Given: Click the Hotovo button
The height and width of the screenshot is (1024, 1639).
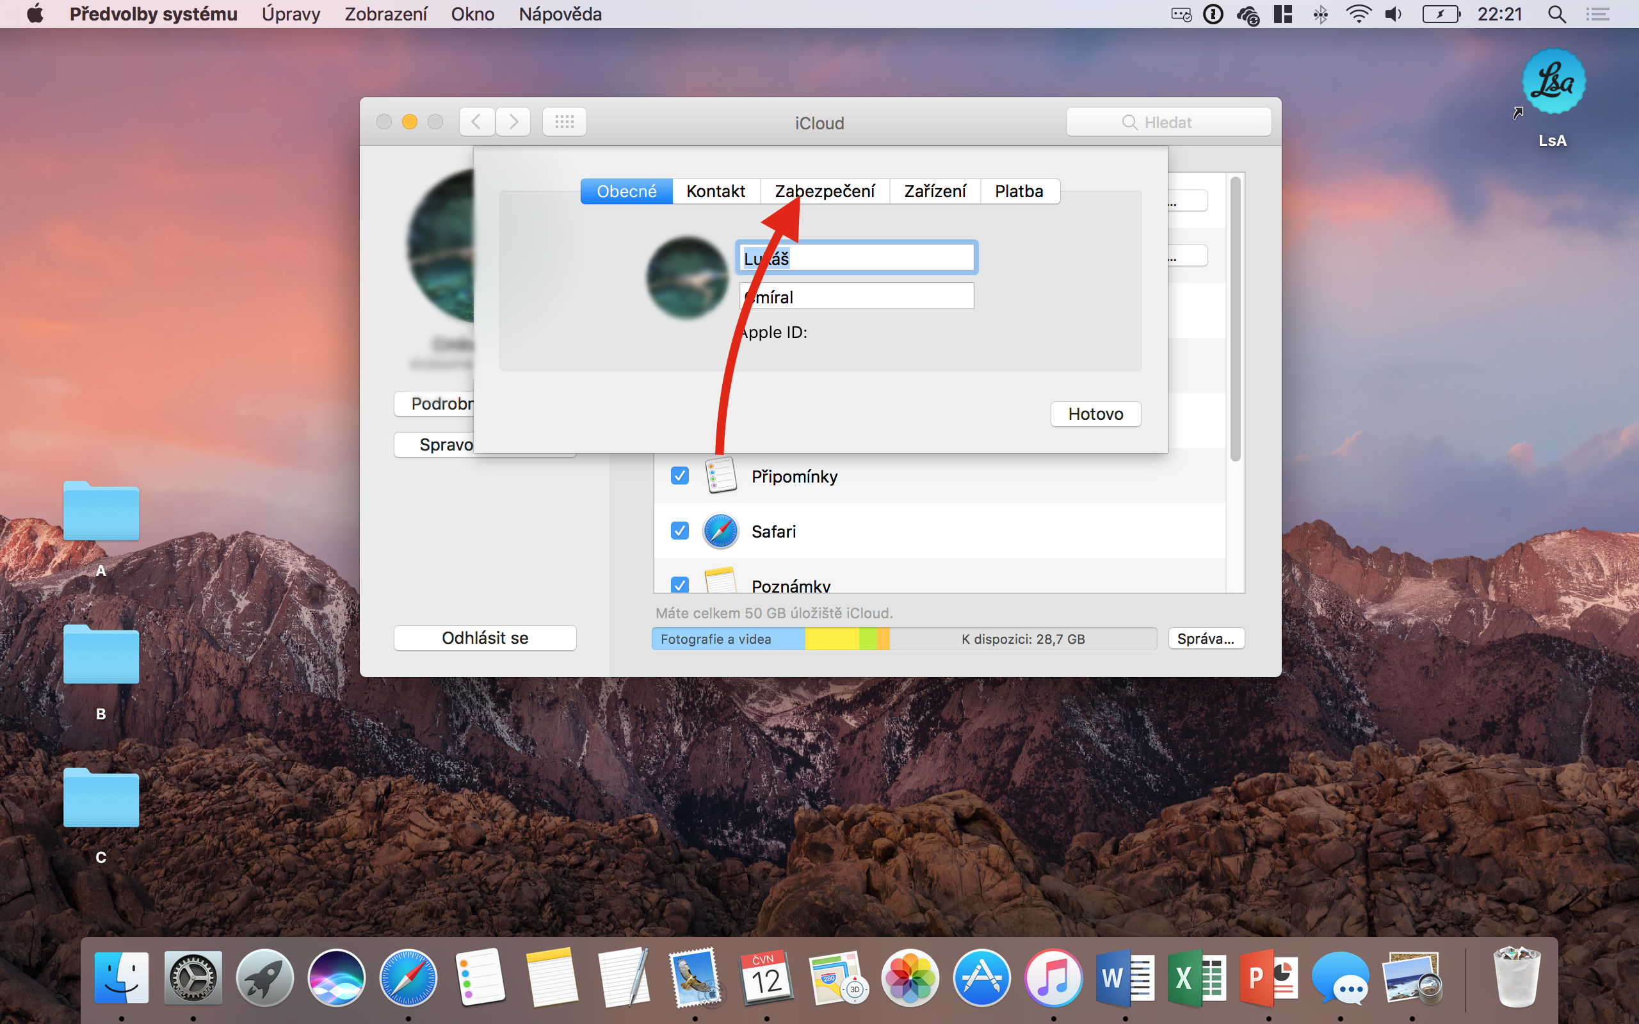Looking at the screenshot, I should [x=1095, y=414].
